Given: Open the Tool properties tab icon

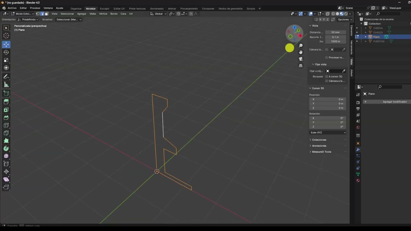Looking at the screenshot, I should (x=358, y=94).
